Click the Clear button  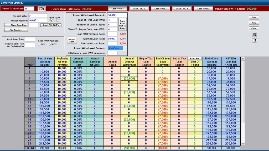(254, 28)
